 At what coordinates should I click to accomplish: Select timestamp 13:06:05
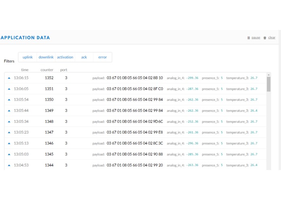tap(21, 89)
